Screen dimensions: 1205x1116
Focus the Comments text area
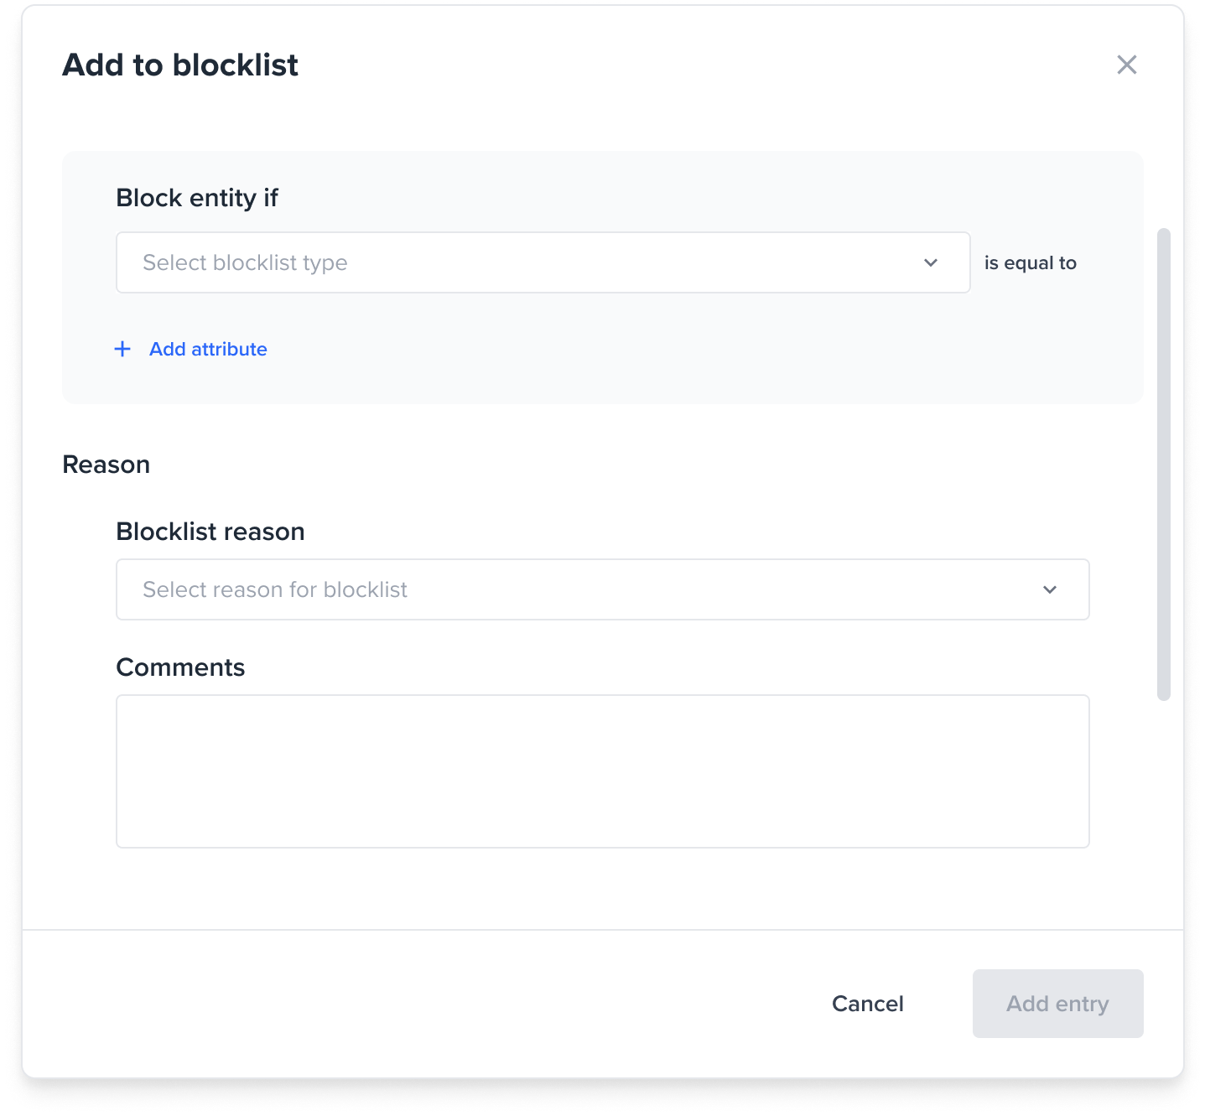(602, 771)
